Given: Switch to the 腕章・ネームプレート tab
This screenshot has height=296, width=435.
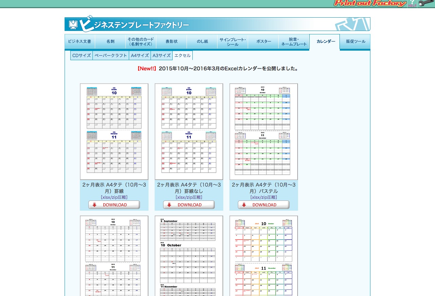Looking at the screenshot, I should pos(294,41).
